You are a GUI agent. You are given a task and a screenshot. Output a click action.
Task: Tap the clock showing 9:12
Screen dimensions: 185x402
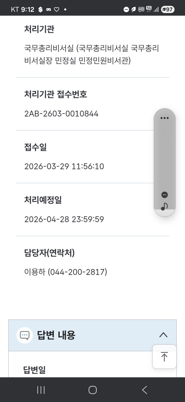tap(27, 10)
